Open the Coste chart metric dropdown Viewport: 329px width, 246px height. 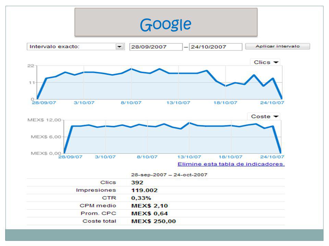coord(264,116)
